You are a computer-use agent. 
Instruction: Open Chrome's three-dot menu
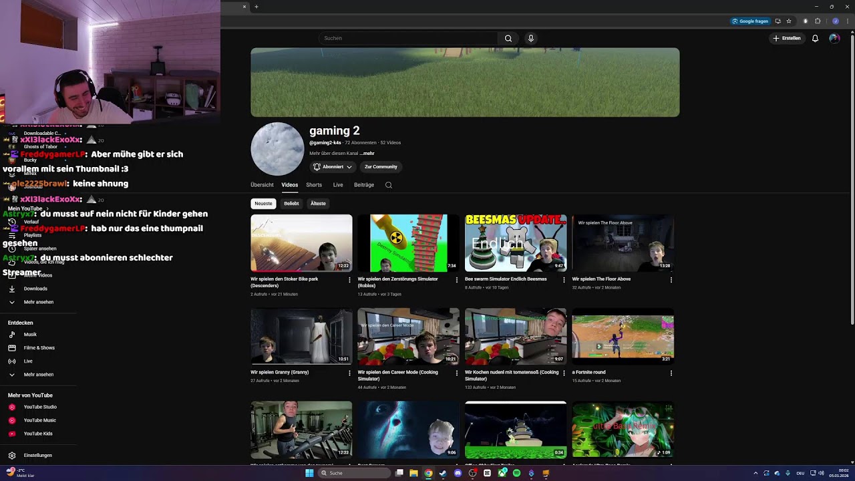(x=848, y=21)
